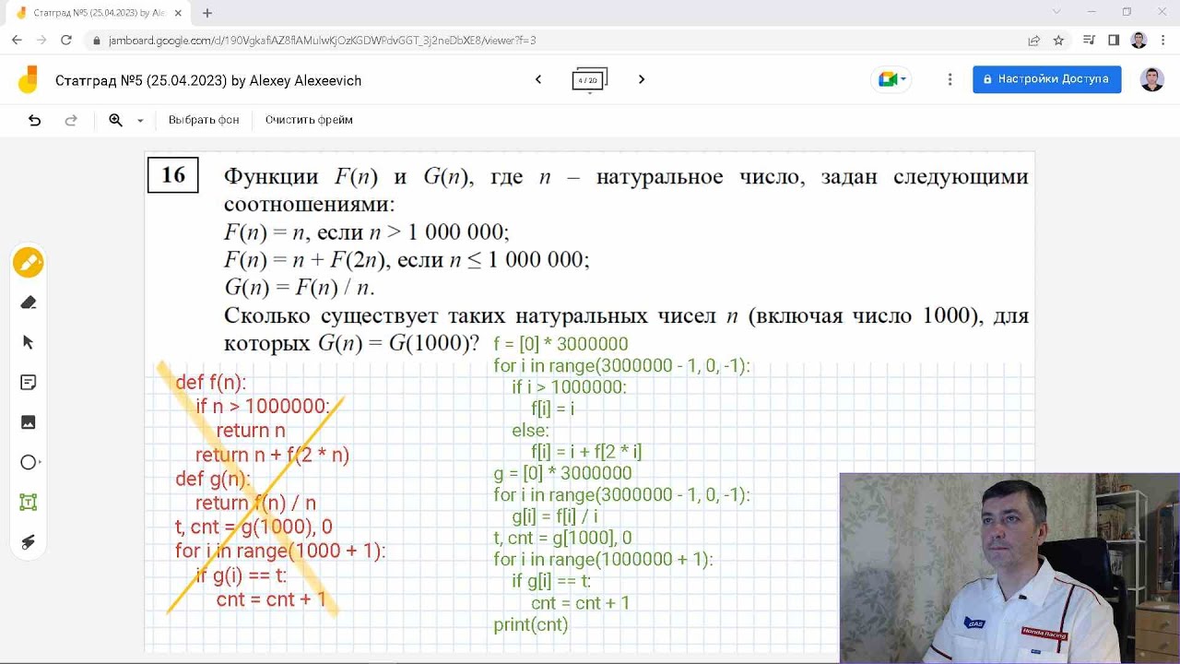
Task: Insert an image with Add image tool
Action: coord(29,422)
